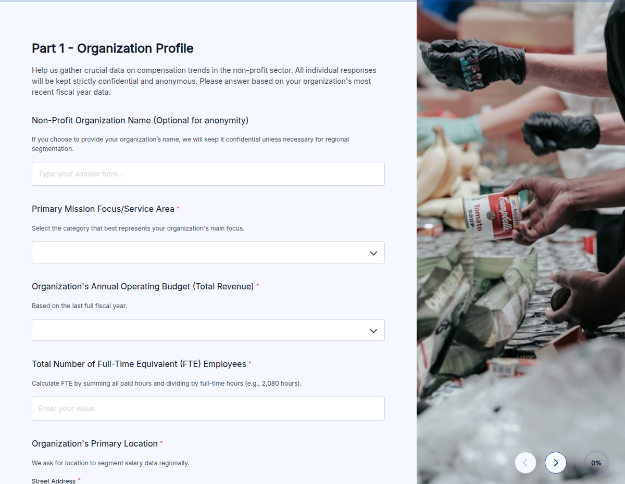Click the Total Number of FTE Employees label

tap(139, 364)
